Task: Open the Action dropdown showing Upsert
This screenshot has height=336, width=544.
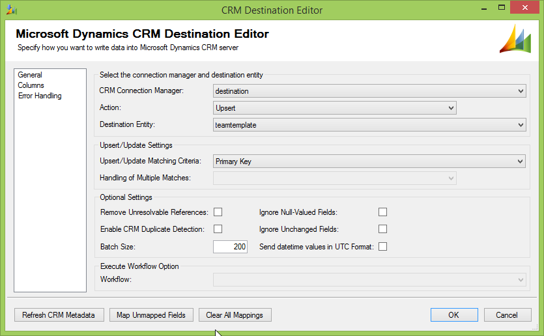Action: [334, 108]
